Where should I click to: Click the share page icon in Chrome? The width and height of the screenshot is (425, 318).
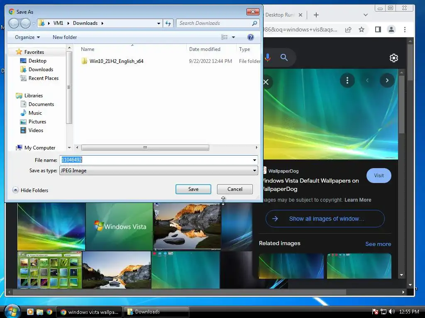348,29
